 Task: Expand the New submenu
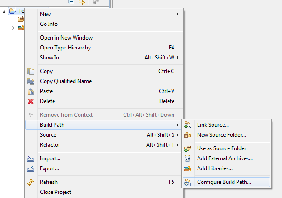pyautogui.click(x=104, y=14)
